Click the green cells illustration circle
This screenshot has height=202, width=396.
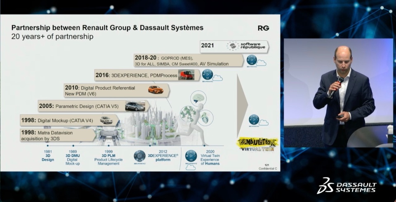188,114
